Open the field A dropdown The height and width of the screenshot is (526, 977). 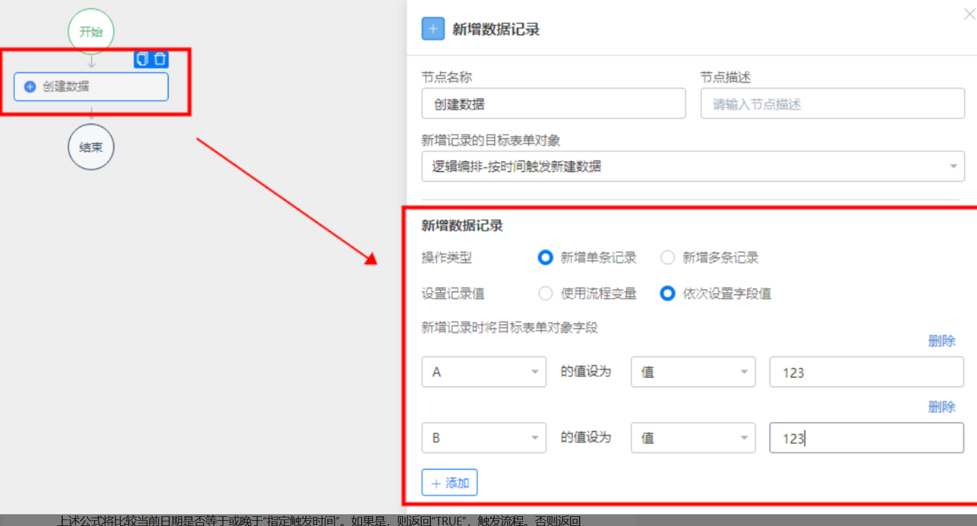tap(484, 372)
